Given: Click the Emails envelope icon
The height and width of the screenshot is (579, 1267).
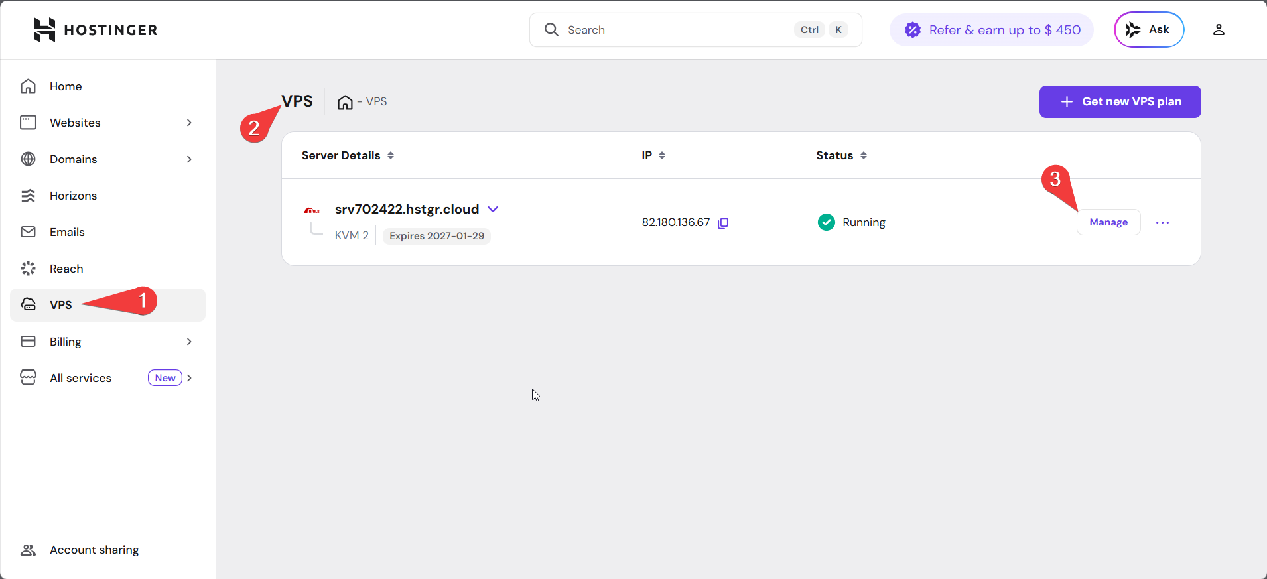Looking at the screenshot, I should [28, 232].
